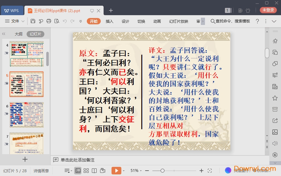Expand the ribbon tabs overflow arrow
281x176 pixels.
pyautogui.click(x=203, y=21)
